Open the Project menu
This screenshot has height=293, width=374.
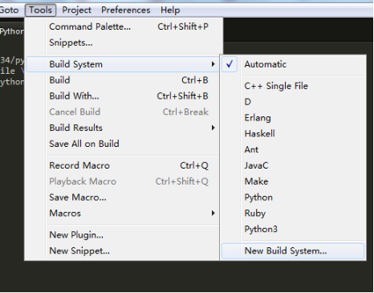click(x=76, y=10)
